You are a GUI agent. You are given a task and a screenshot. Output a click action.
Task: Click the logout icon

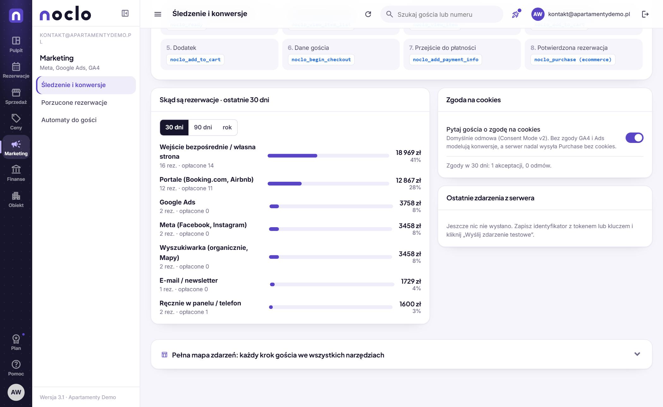point(645,14)
